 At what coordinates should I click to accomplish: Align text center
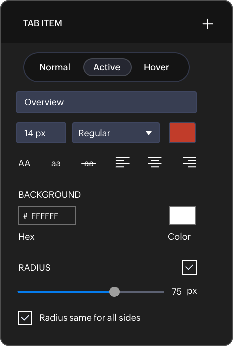[155, 162]
